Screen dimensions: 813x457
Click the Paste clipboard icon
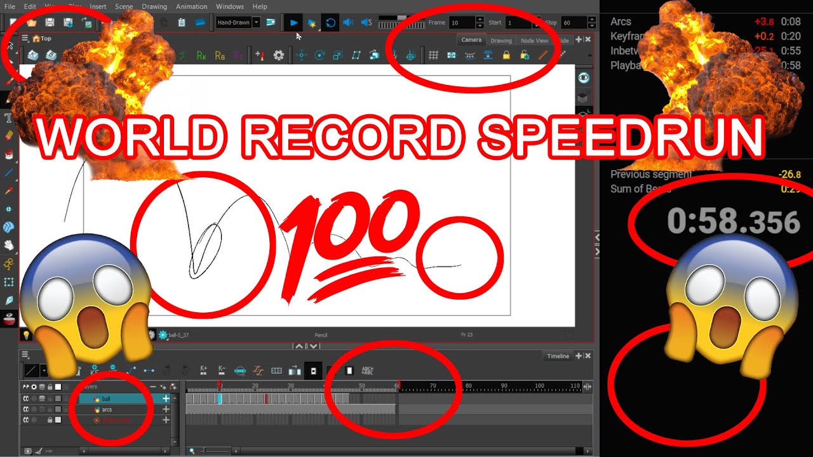182,23
